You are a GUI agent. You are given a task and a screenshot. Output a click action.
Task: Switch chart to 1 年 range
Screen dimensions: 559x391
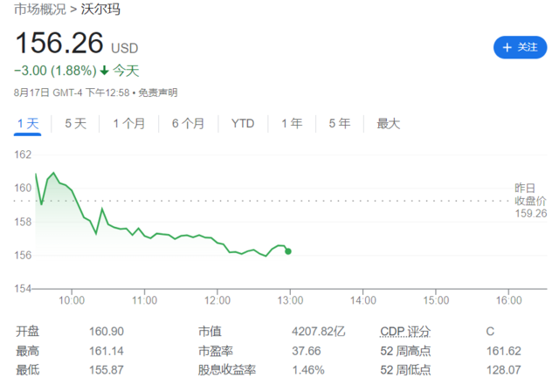pyautogui.click(x=291, y=124)
